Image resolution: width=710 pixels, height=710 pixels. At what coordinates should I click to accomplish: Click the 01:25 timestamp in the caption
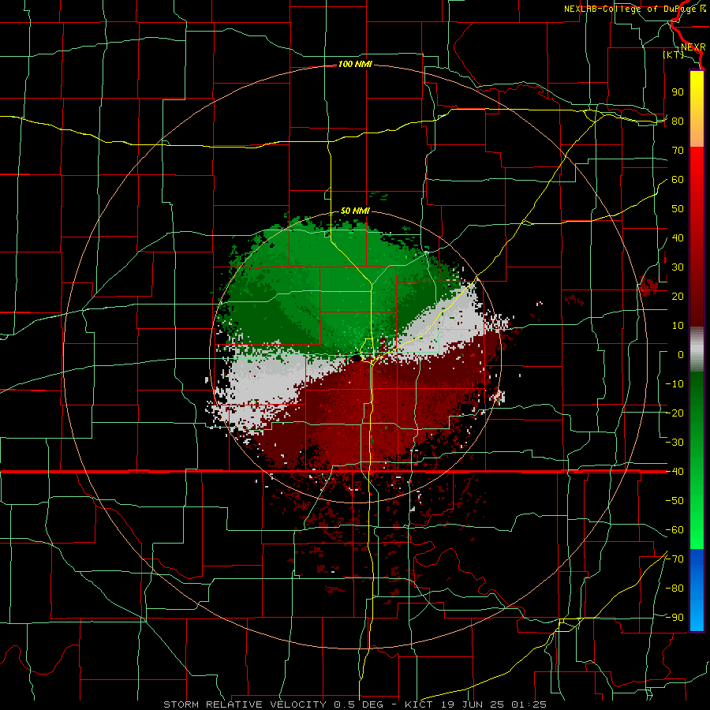click(x=529, y=704)
